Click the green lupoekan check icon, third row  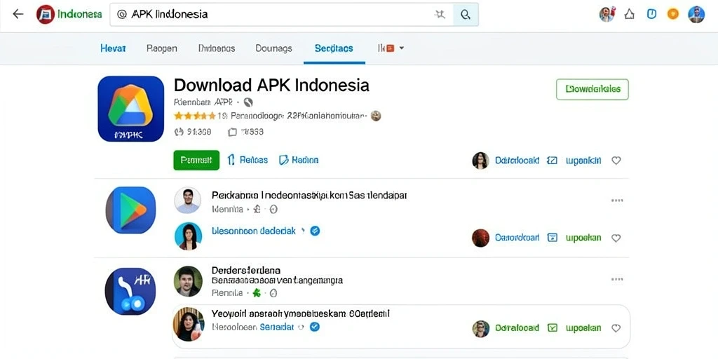coord(553,328)
